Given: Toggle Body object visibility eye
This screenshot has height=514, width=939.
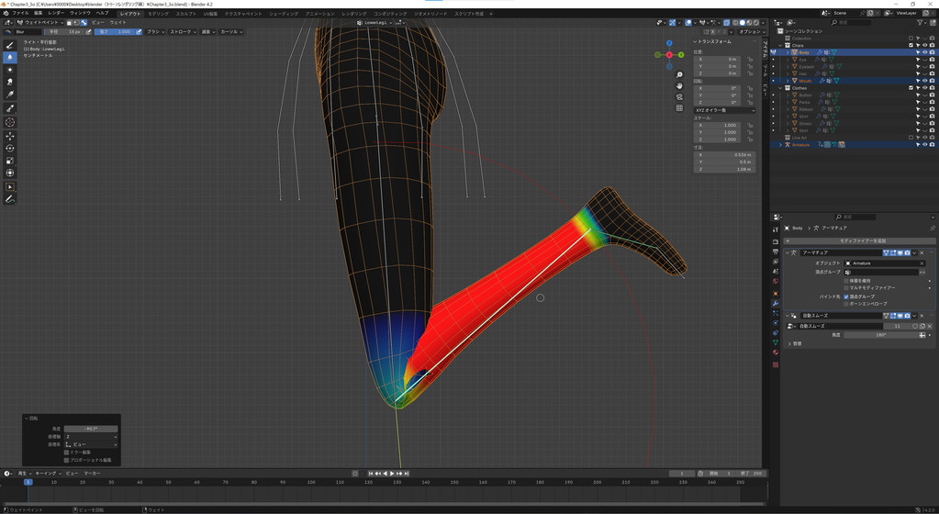Looking at the screenshot, I should click(x=924, y=52).
